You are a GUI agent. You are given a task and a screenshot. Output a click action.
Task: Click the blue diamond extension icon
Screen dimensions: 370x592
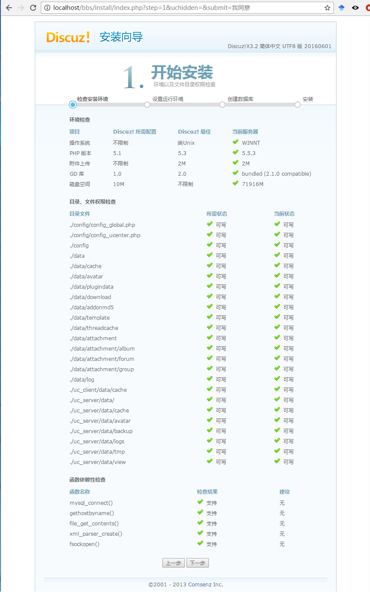341,7
